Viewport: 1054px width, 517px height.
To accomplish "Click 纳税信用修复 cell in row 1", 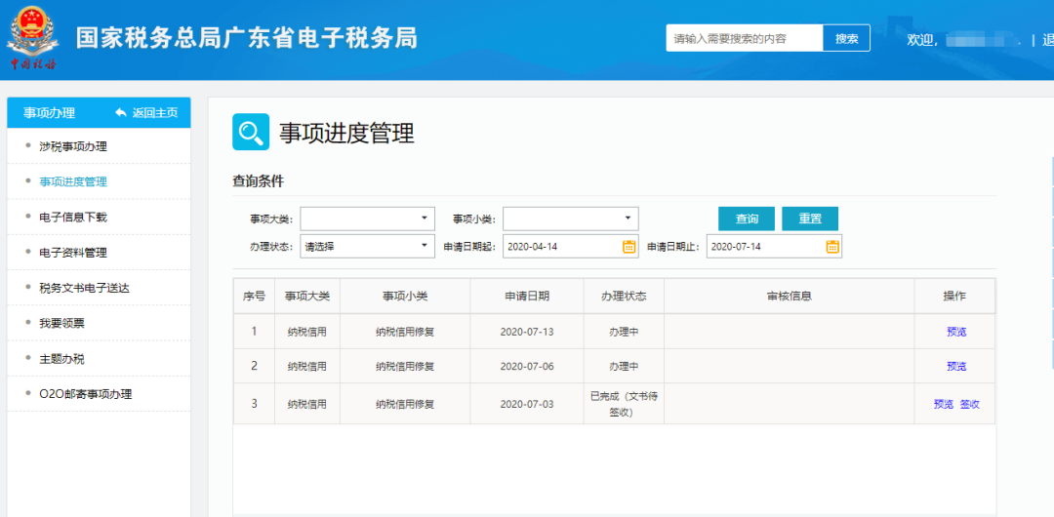I will [405, 332].
